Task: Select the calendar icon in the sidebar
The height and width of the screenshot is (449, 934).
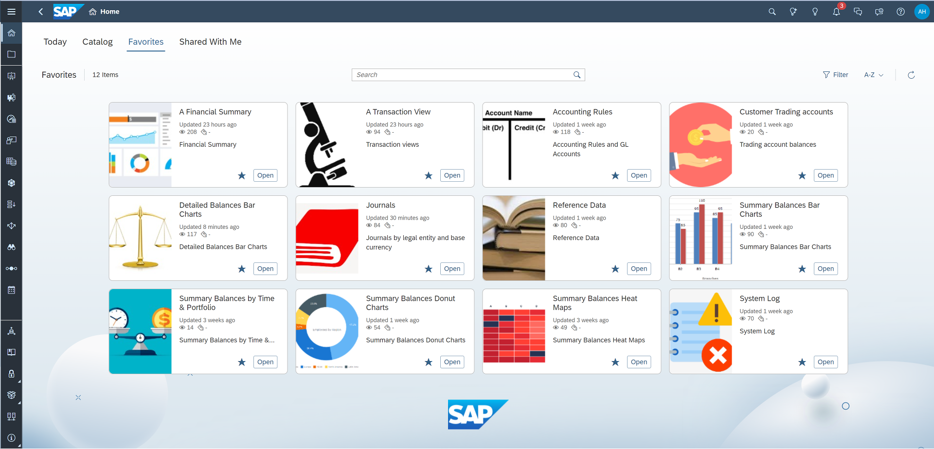Action: point(11,290)
